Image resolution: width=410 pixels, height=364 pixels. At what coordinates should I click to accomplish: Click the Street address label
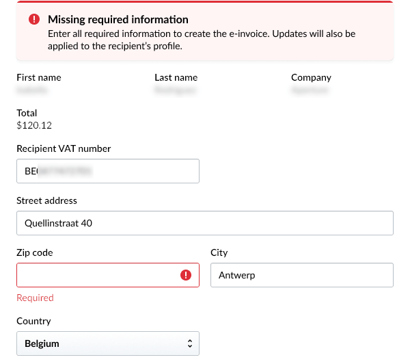[46, 200]
